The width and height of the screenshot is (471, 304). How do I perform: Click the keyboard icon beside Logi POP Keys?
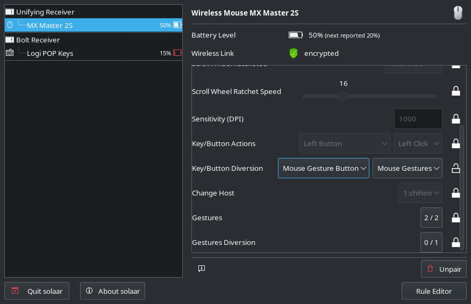click(x=10, y=53)
